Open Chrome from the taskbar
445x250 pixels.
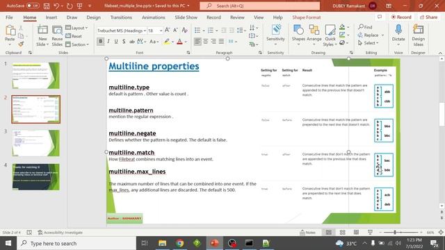tap(179, 243)
